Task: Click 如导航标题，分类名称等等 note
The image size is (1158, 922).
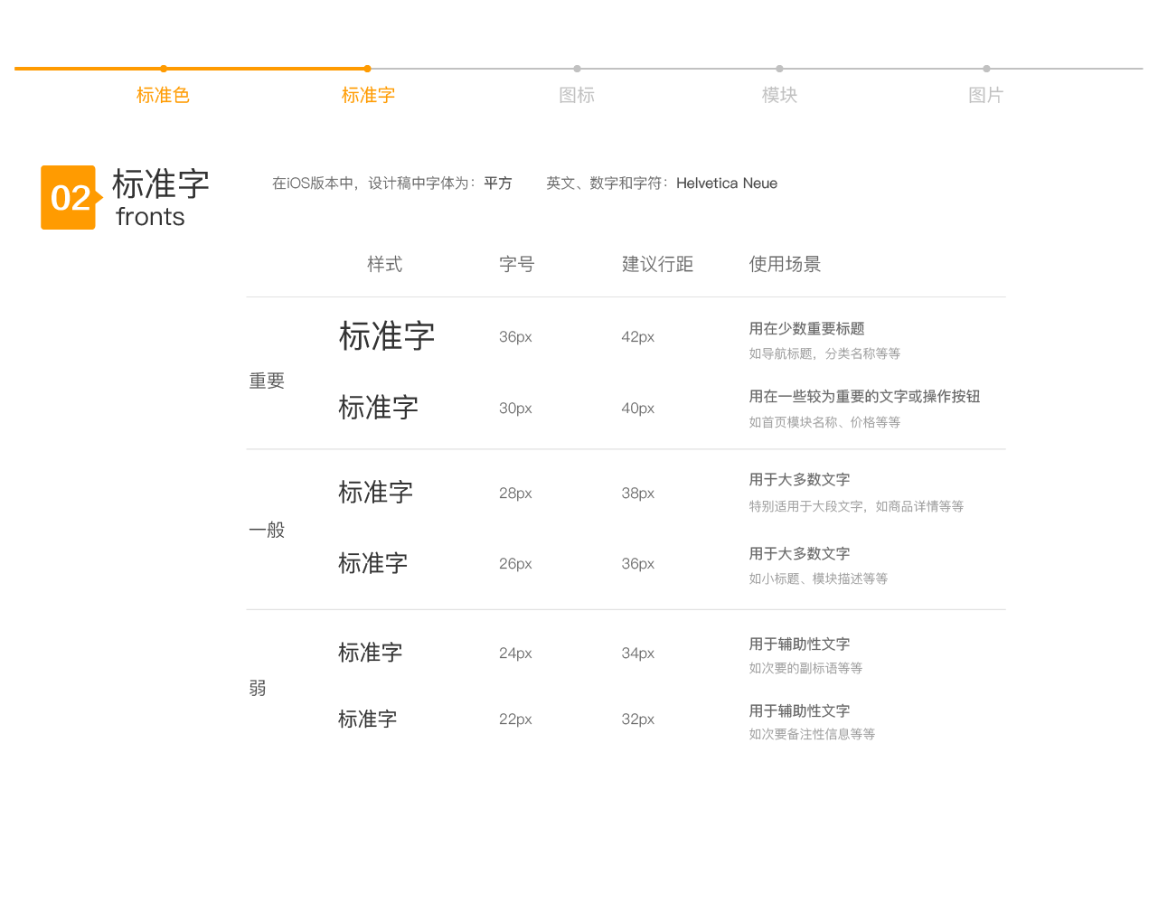Action: click(x=824, y=353)
